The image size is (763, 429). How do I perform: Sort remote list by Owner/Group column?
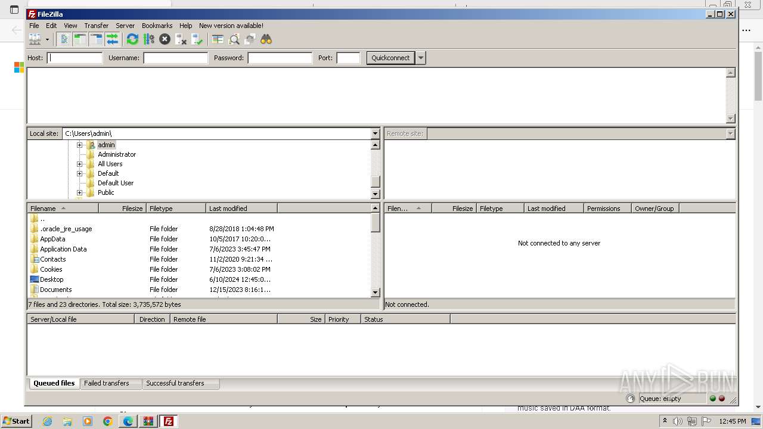pyautogui.click(x=656, y=209)
